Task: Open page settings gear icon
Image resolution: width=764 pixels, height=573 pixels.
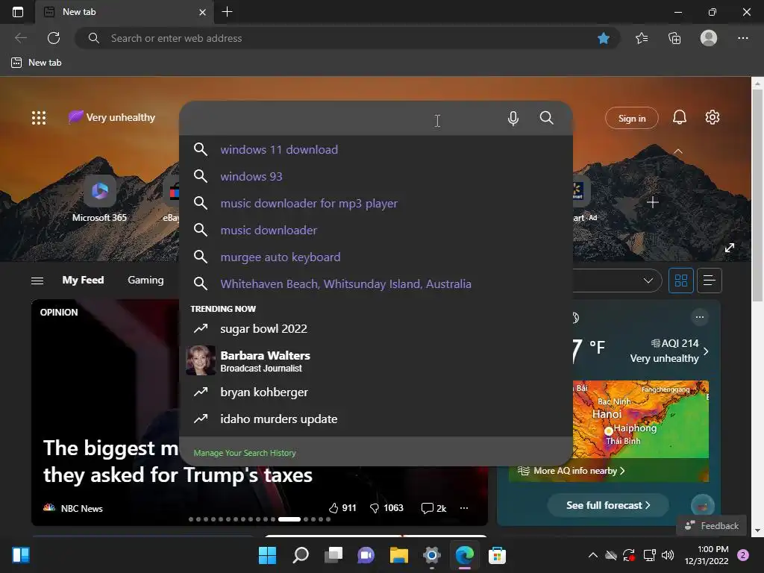Action: 712,117
